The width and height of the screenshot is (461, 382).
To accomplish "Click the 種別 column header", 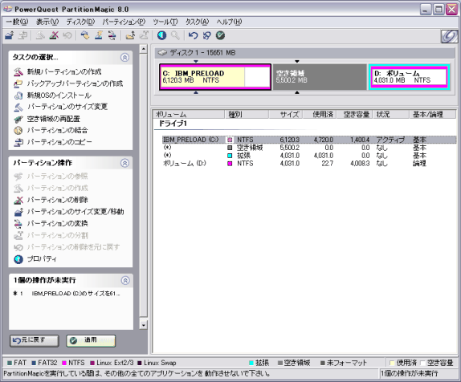I will point(247,114).
